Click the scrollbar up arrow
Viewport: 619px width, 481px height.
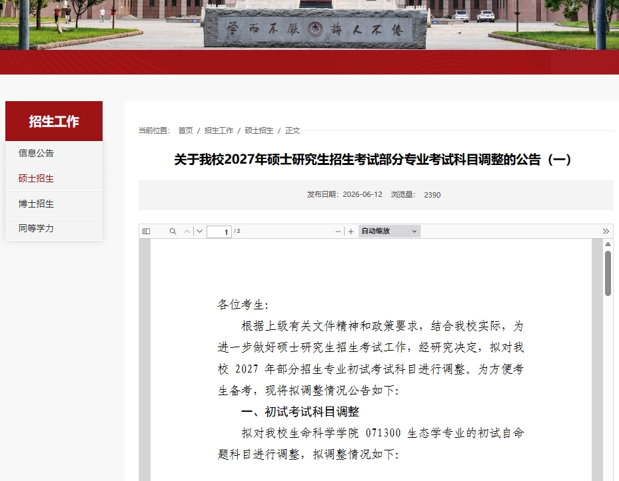tap(608, 244)
